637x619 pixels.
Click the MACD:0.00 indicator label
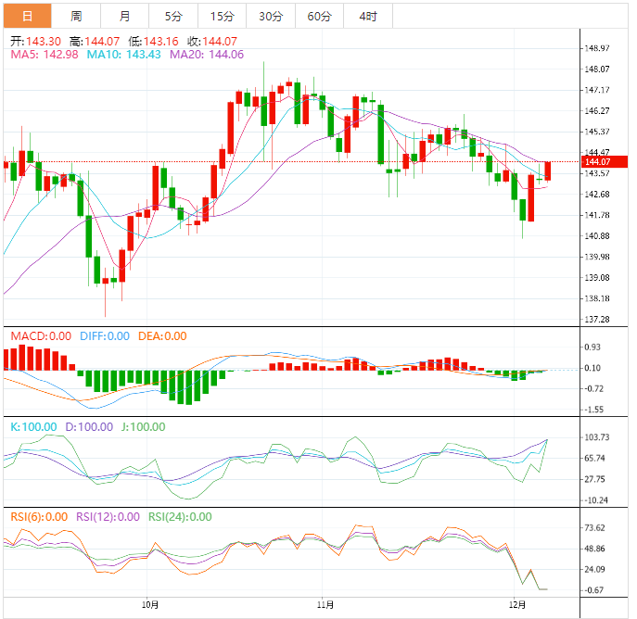tap(40, 336)
